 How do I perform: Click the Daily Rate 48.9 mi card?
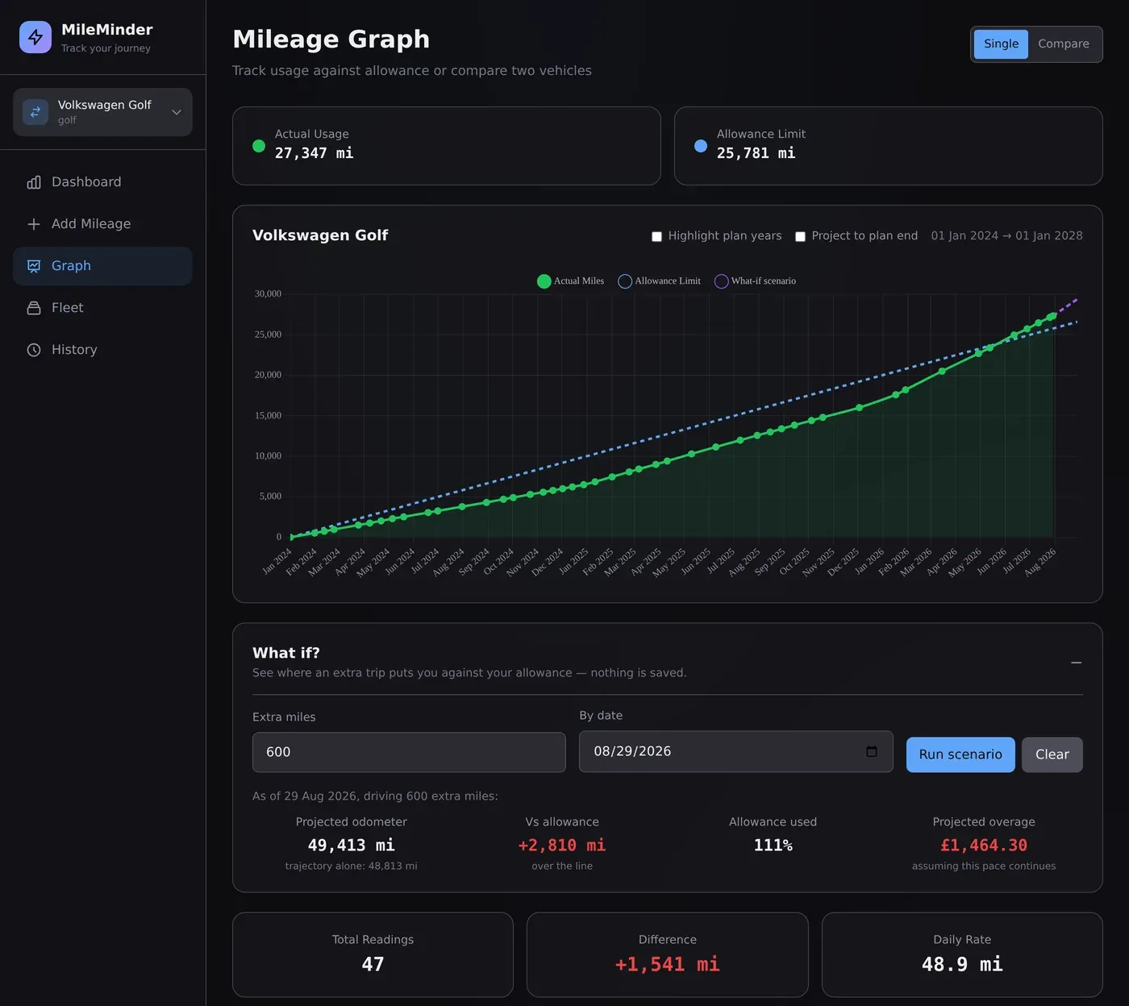click(x=962, y=954)
